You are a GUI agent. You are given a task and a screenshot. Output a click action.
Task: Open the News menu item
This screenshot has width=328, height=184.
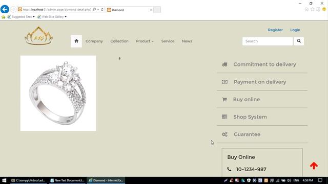[x=187, y=41]
